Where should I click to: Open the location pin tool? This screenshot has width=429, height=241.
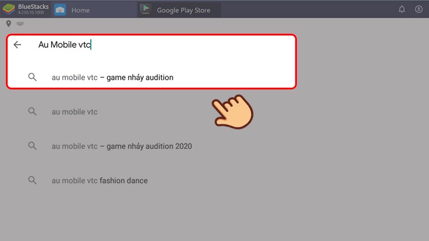click(9, 24)
